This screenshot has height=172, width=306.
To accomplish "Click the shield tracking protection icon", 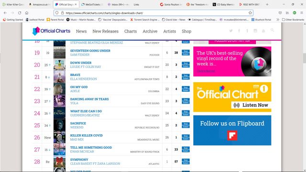I will click(57, 13).
